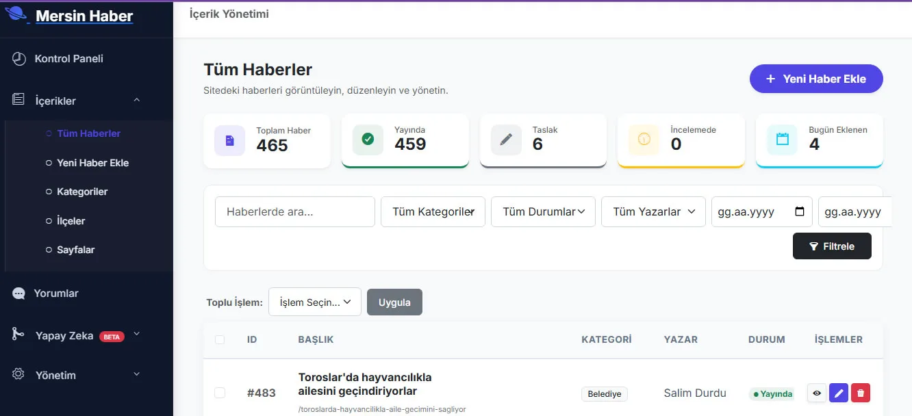Open the Toroslar'da hayvancılıkla news title

[365, 385]
